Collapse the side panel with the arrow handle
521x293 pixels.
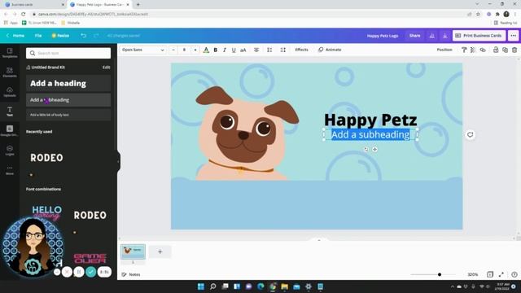pyautogui.click(x=118, y=162)
